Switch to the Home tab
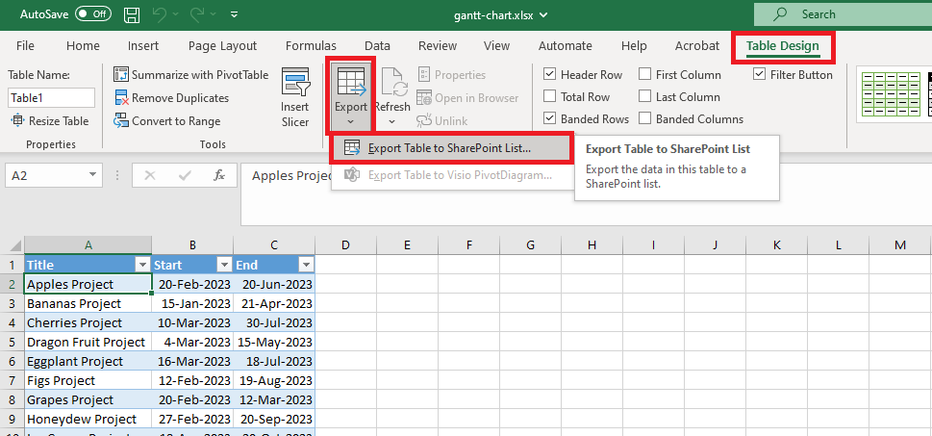 pyautogui.click(x=83, y=46)
